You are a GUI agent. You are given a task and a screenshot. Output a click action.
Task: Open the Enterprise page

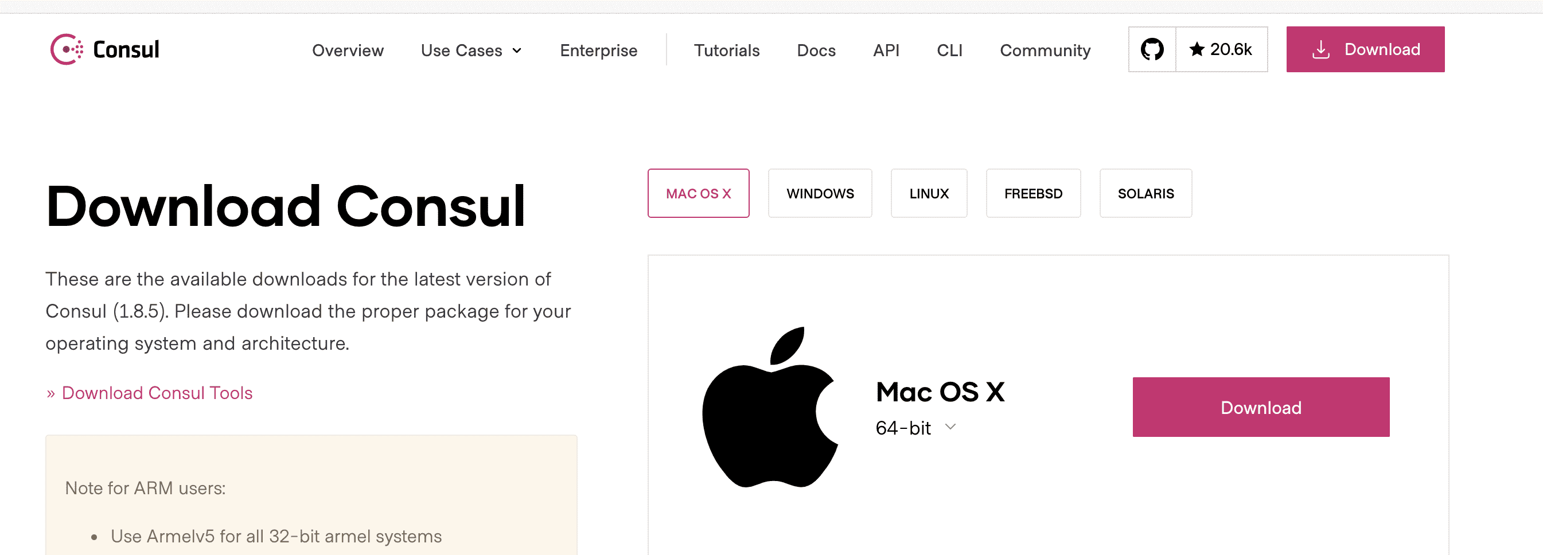[x=598, y=50]
